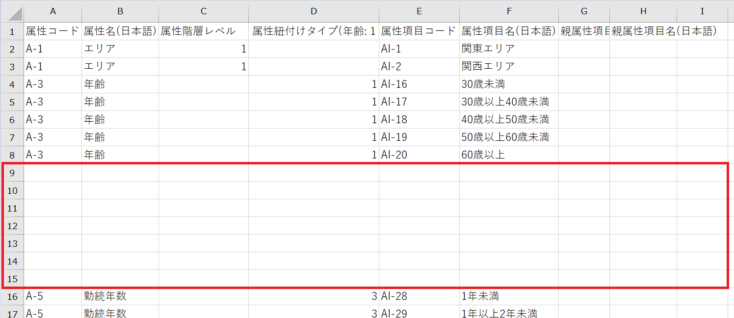Select the cell containing 関東エリア
Screen dimensions: 734x318
tap(509, 49)
